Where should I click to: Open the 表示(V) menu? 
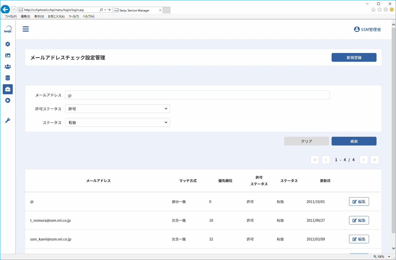[39, 16]
